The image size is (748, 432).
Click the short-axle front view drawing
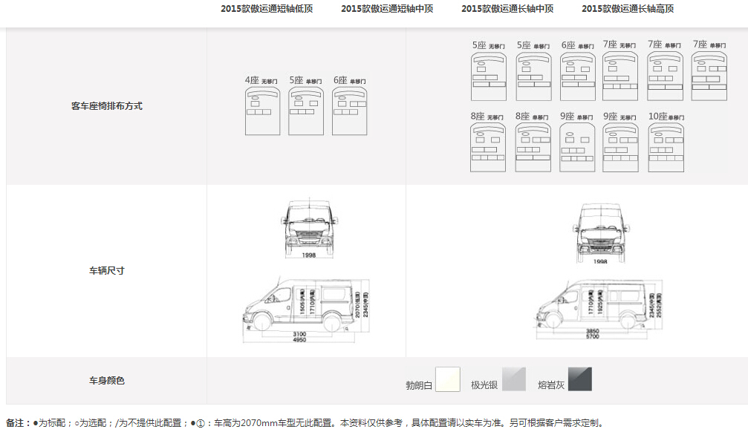[309, 228]
